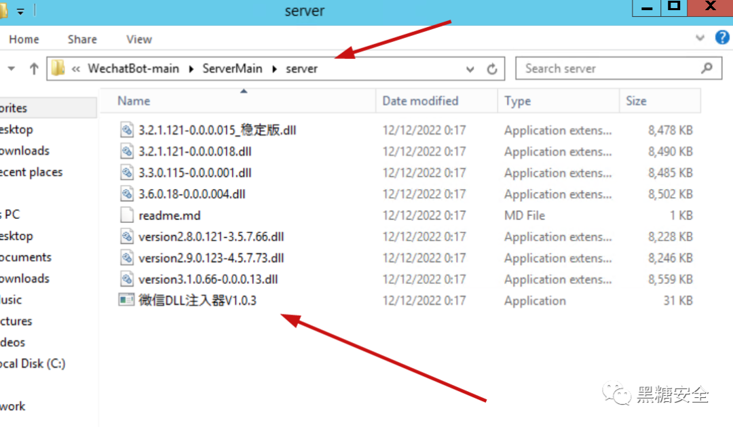Viewport: 733px width, 427px height.
Task: Go up one folder level arrow
Action: coord(34,69)
